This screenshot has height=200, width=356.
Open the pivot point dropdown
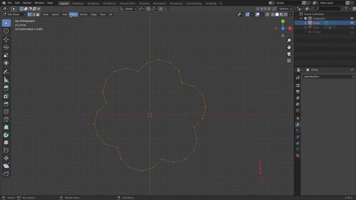pyautogui.click(x=142, y=9)
